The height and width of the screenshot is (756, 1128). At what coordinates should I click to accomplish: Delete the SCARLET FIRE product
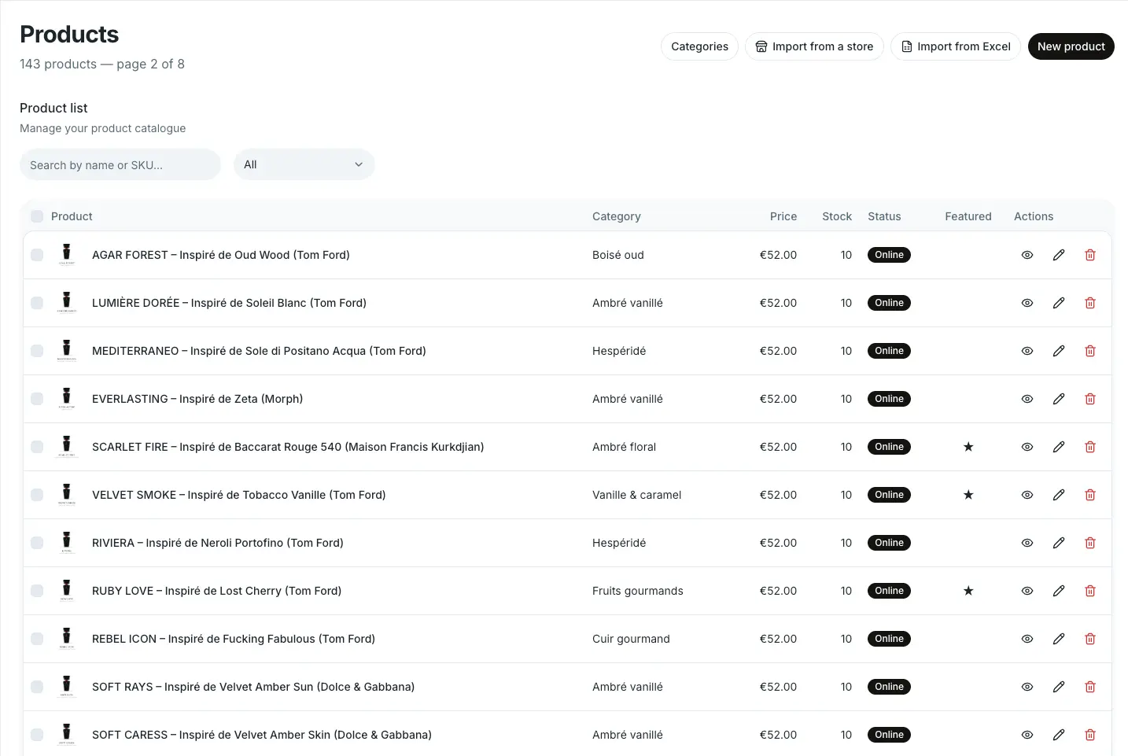(x=1090, y=447)
